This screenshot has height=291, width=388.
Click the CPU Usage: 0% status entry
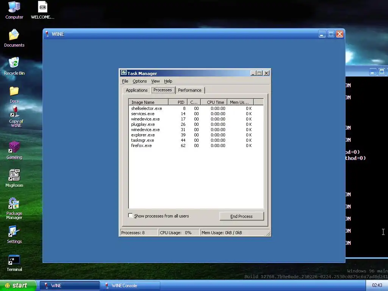179,233
